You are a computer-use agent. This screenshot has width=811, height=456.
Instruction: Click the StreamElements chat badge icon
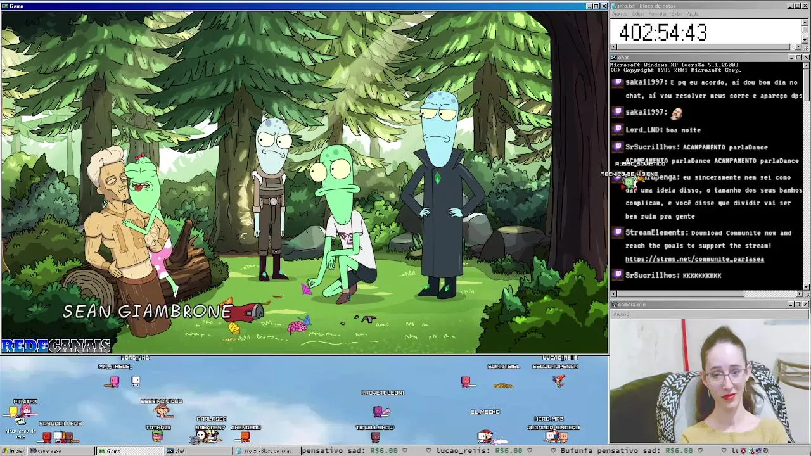click(618, 232)
